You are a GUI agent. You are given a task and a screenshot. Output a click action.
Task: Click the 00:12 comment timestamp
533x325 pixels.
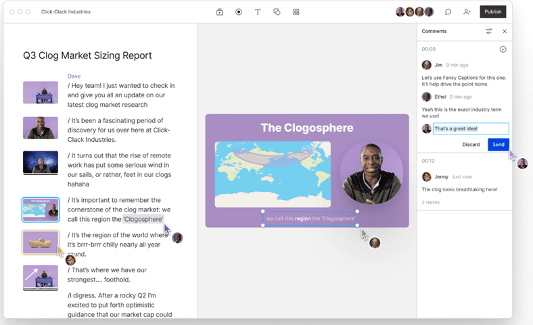pos(428,161)
